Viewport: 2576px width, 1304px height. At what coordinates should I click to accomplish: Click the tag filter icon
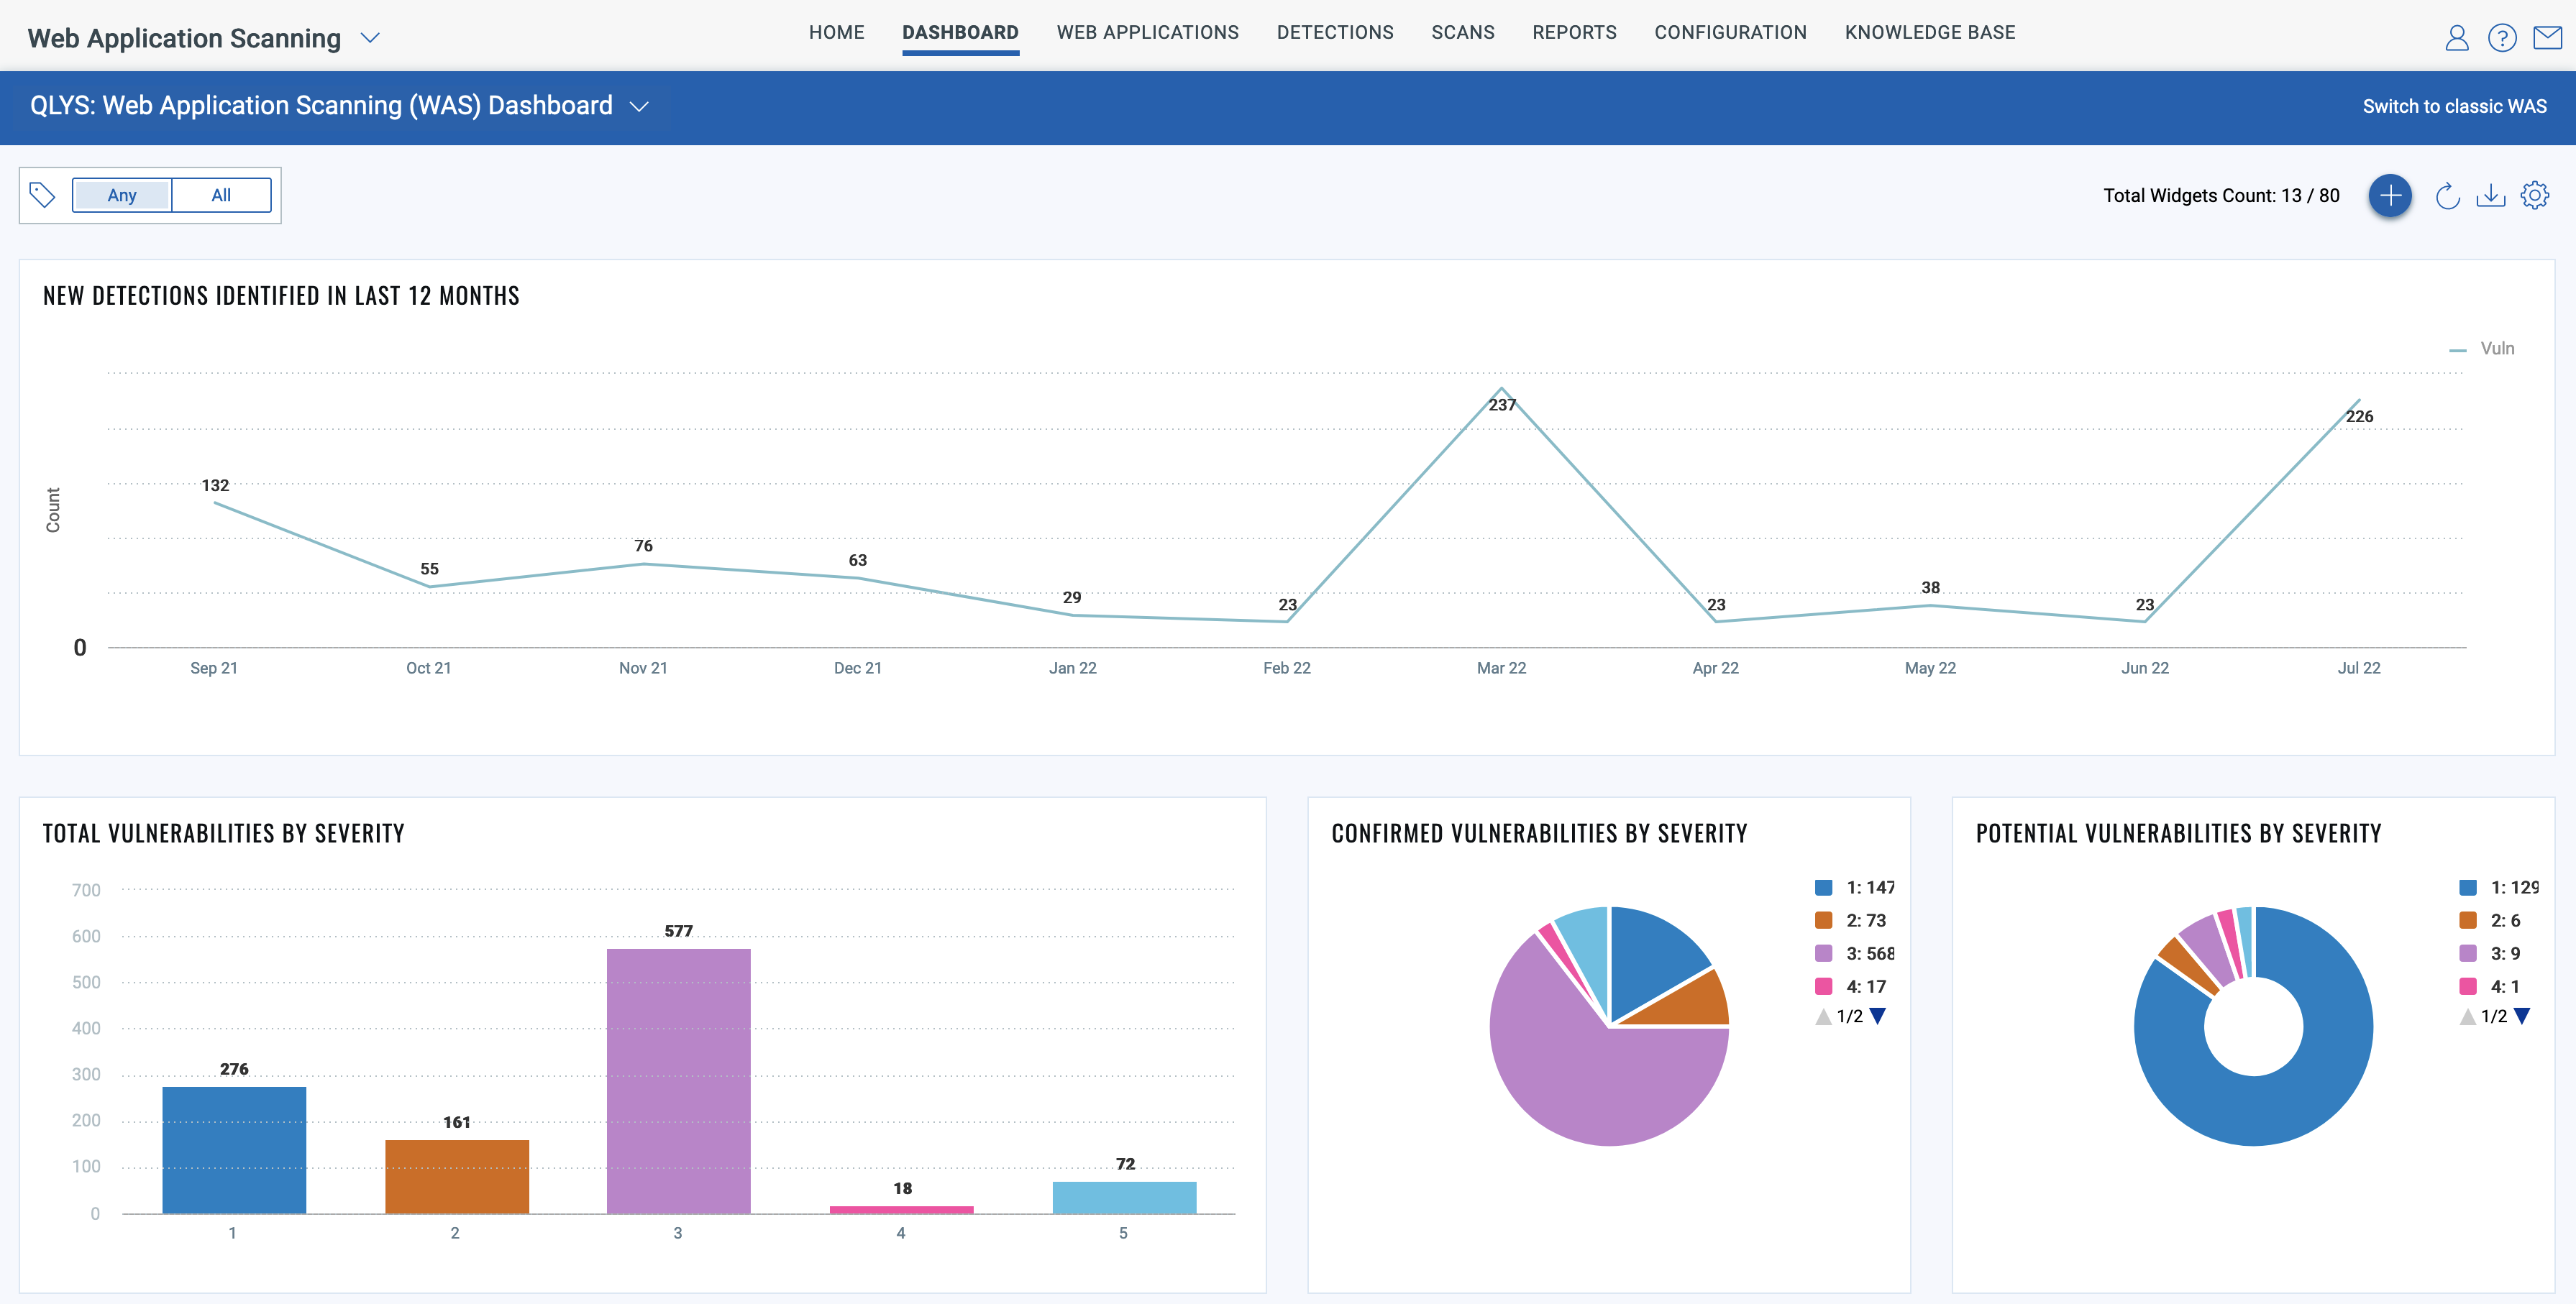coord(42,195)
